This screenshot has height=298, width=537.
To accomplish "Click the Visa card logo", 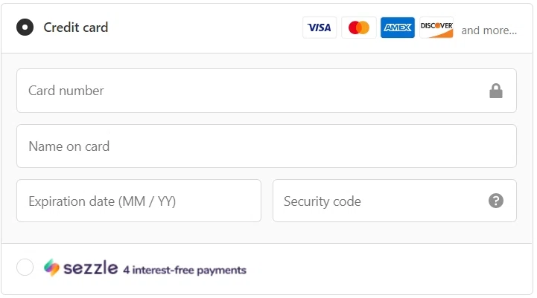I will click(x=320, y=27).
